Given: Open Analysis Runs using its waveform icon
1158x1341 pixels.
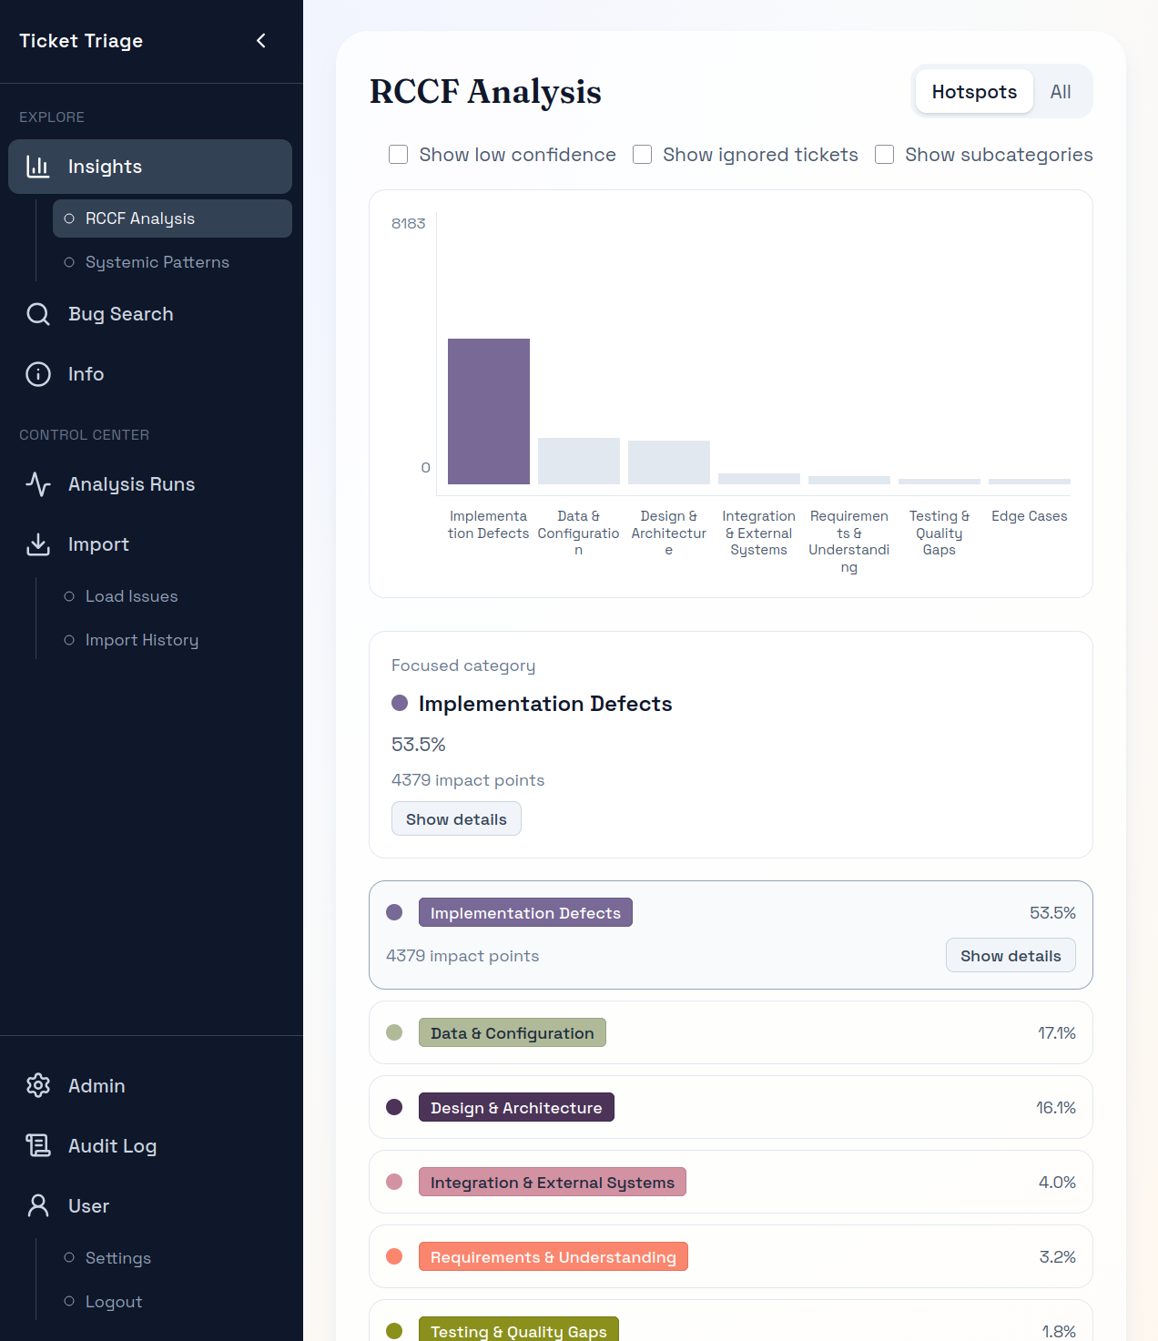Looking at the screenshot, I should [x=37, y=483].
